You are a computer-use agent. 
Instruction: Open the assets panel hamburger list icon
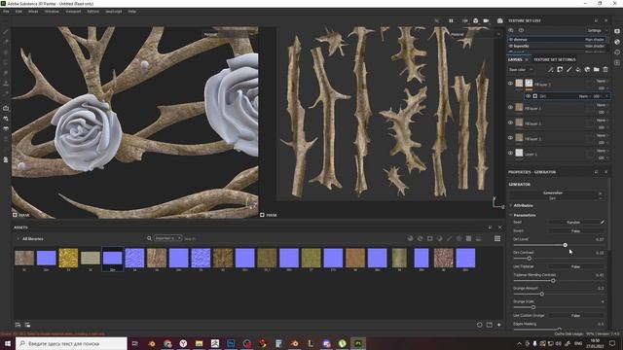[497, 238]
